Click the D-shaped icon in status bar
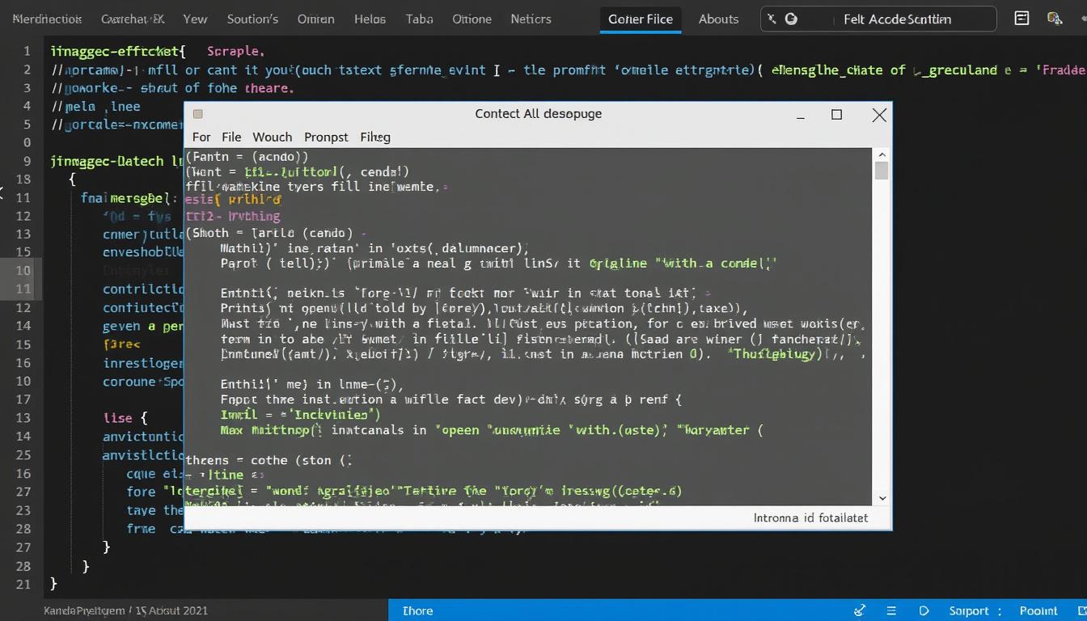The width and height of the screenshot is (1087, 621). (924, 610)
